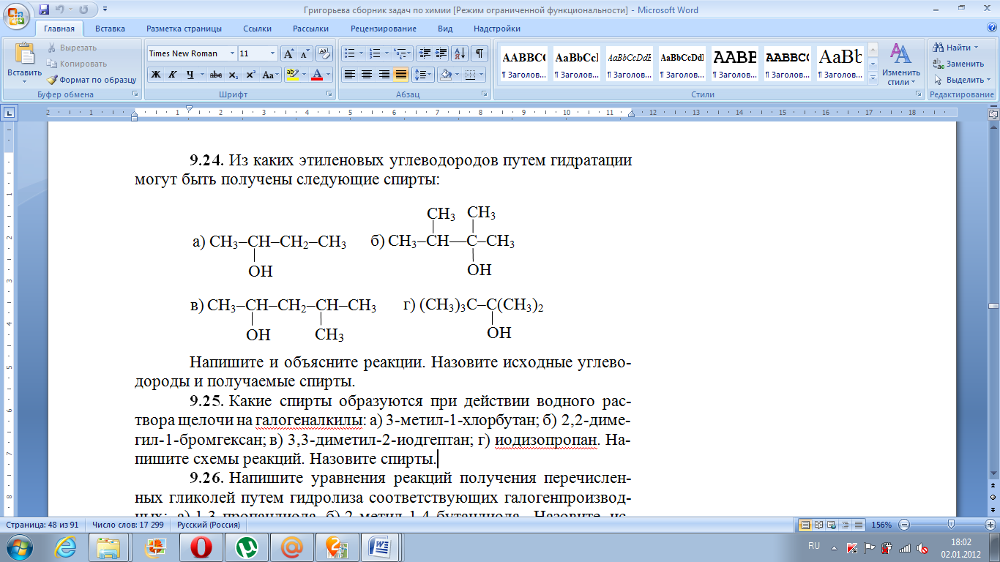Toggle italic (К) formatting

(x=173, y=75)
